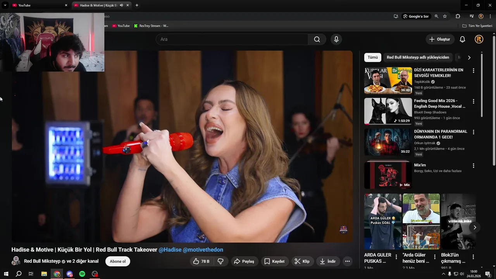Click the YouTube search magnifier button

click(317, 39)
